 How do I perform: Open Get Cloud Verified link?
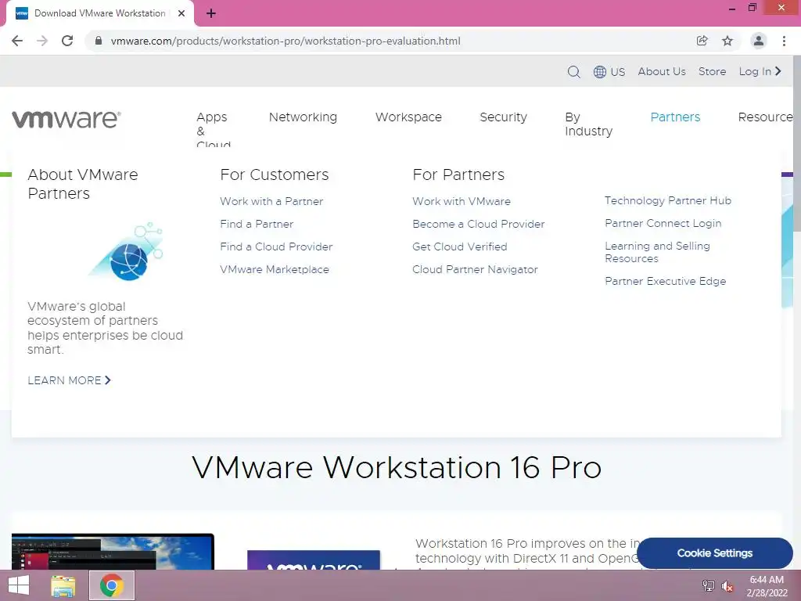click(x=459, y=247)
